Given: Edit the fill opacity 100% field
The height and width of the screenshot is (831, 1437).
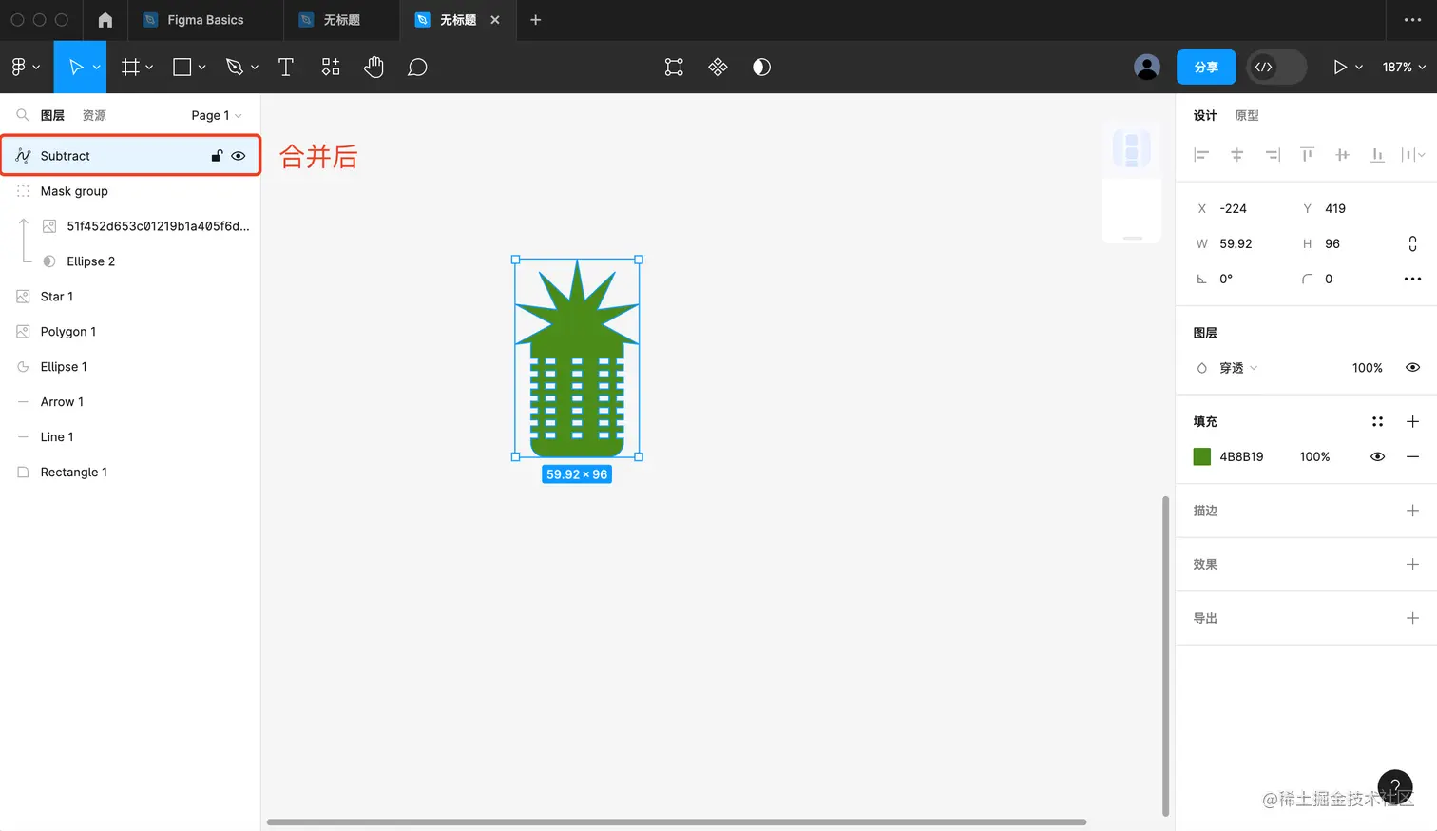Looking at the screenshot, I should (x=1314, y=456).
